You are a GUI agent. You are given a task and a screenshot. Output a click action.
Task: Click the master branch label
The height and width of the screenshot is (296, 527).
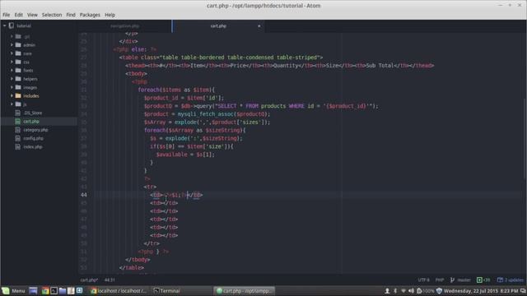point(464,280)
